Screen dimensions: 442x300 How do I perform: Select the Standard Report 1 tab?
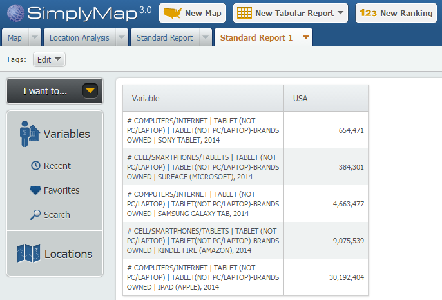click(256, 37)
